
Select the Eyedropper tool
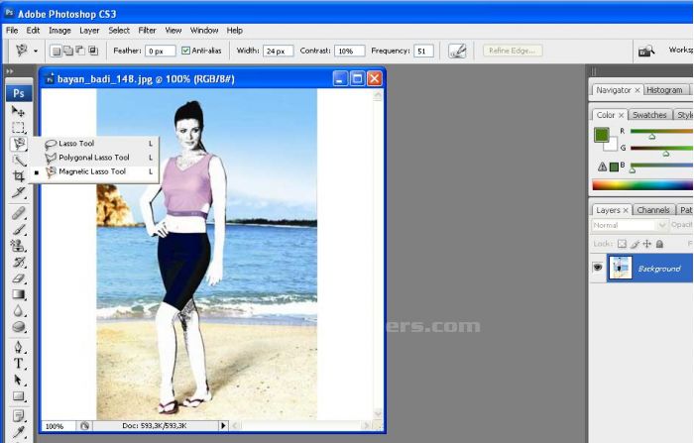click(18, 432)
